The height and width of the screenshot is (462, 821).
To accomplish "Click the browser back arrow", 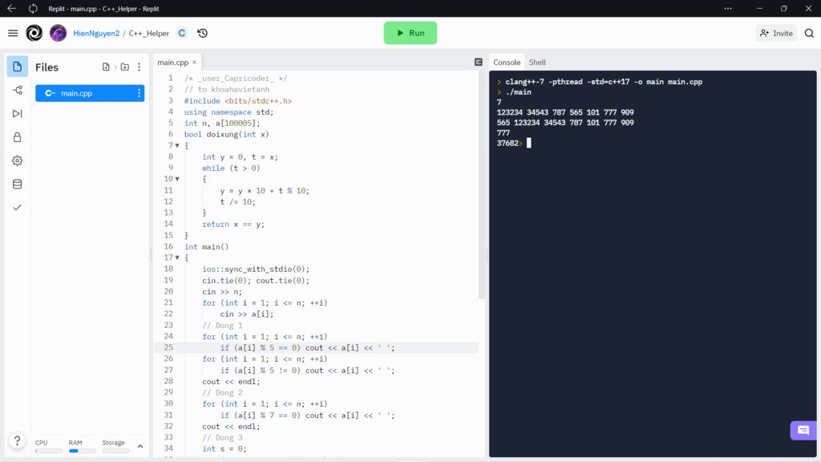I will point(11,8).
